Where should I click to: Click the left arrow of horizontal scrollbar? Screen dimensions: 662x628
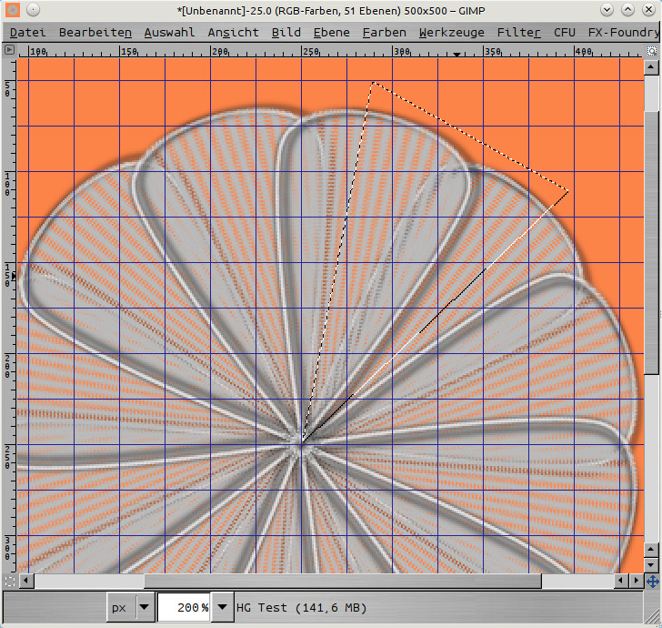tap(26, 581)
